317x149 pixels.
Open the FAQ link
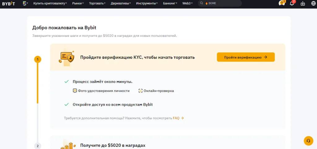[178, 118]
